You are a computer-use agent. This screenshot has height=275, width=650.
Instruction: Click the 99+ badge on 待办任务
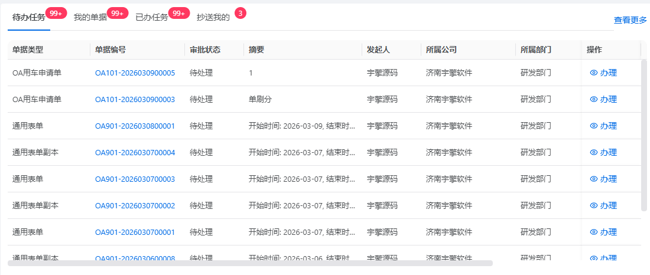pos(56,13)
